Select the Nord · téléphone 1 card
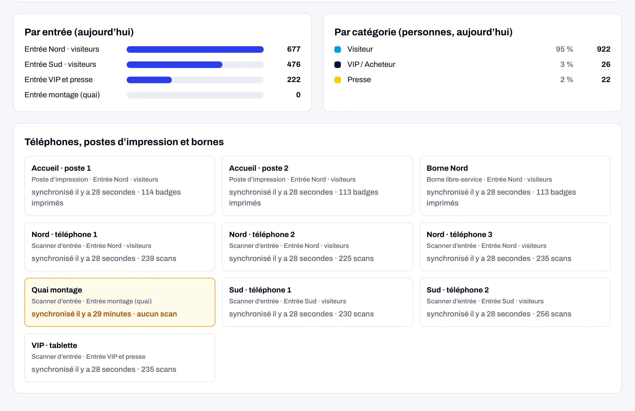 [x=120, y=247]
